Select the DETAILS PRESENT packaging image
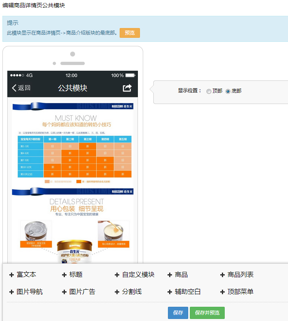This screenshot has height=321, width=288. [x=73, y=228]
